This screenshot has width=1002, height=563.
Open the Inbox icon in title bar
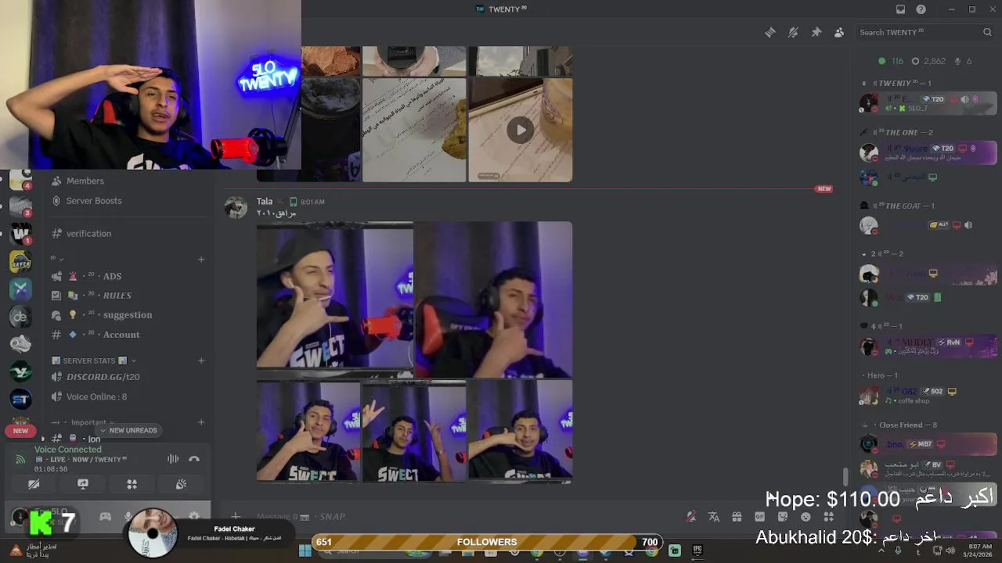point(901,9)
